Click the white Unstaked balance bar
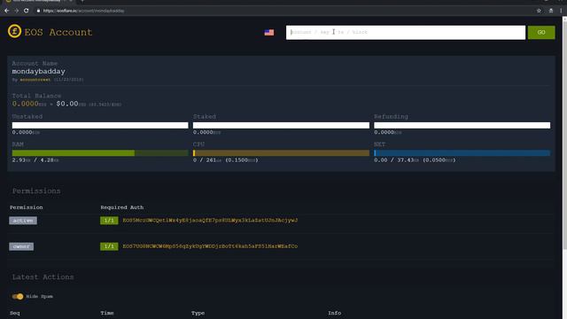This screenshot has width=567, height=319. [100, 125]
